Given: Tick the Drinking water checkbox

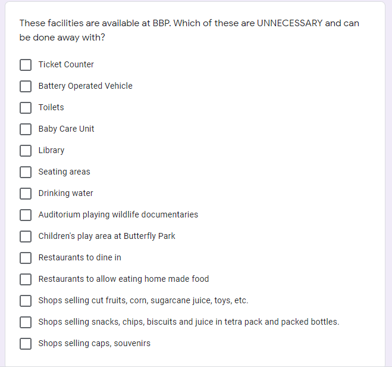Looking at the screenshot, I should coord(26,193).
